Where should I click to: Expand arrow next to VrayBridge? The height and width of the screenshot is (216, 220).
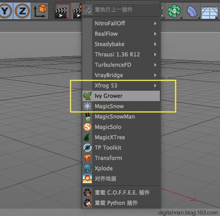tap(155, 75)
